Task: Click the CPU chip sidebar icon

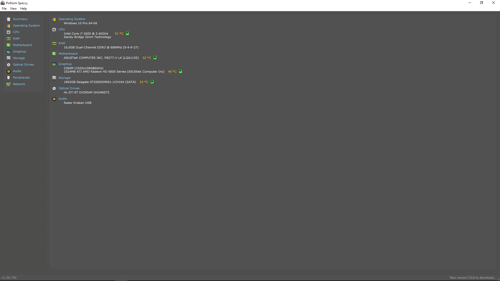Action: click(x=9, y=32)
